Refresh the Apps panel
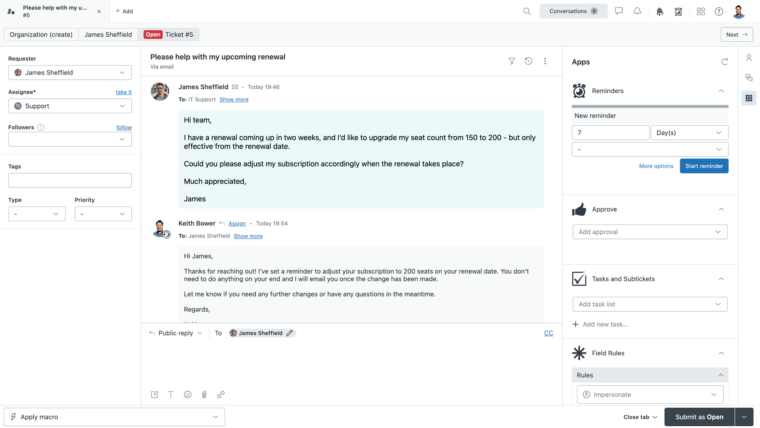760x428 pixels. [x=725, y=62]
